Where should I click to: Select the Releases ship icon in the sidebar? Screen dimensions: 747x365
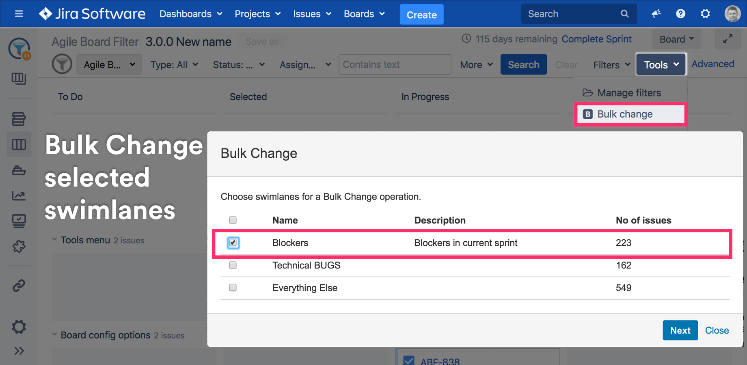19,170
